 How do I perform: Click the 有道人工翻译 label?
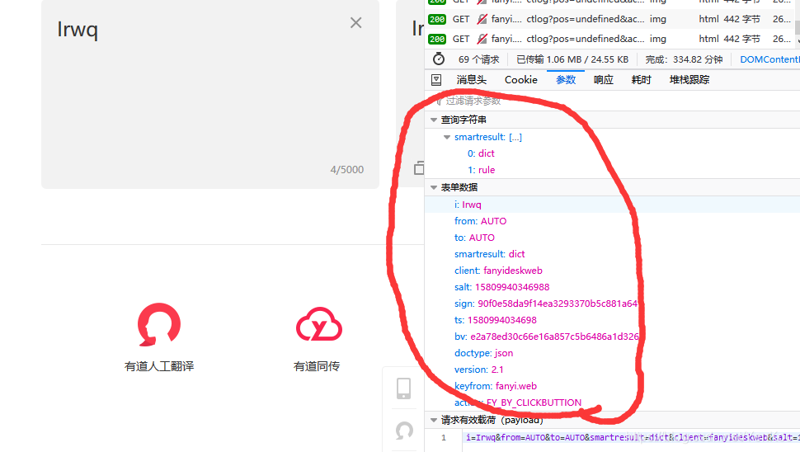159,365
